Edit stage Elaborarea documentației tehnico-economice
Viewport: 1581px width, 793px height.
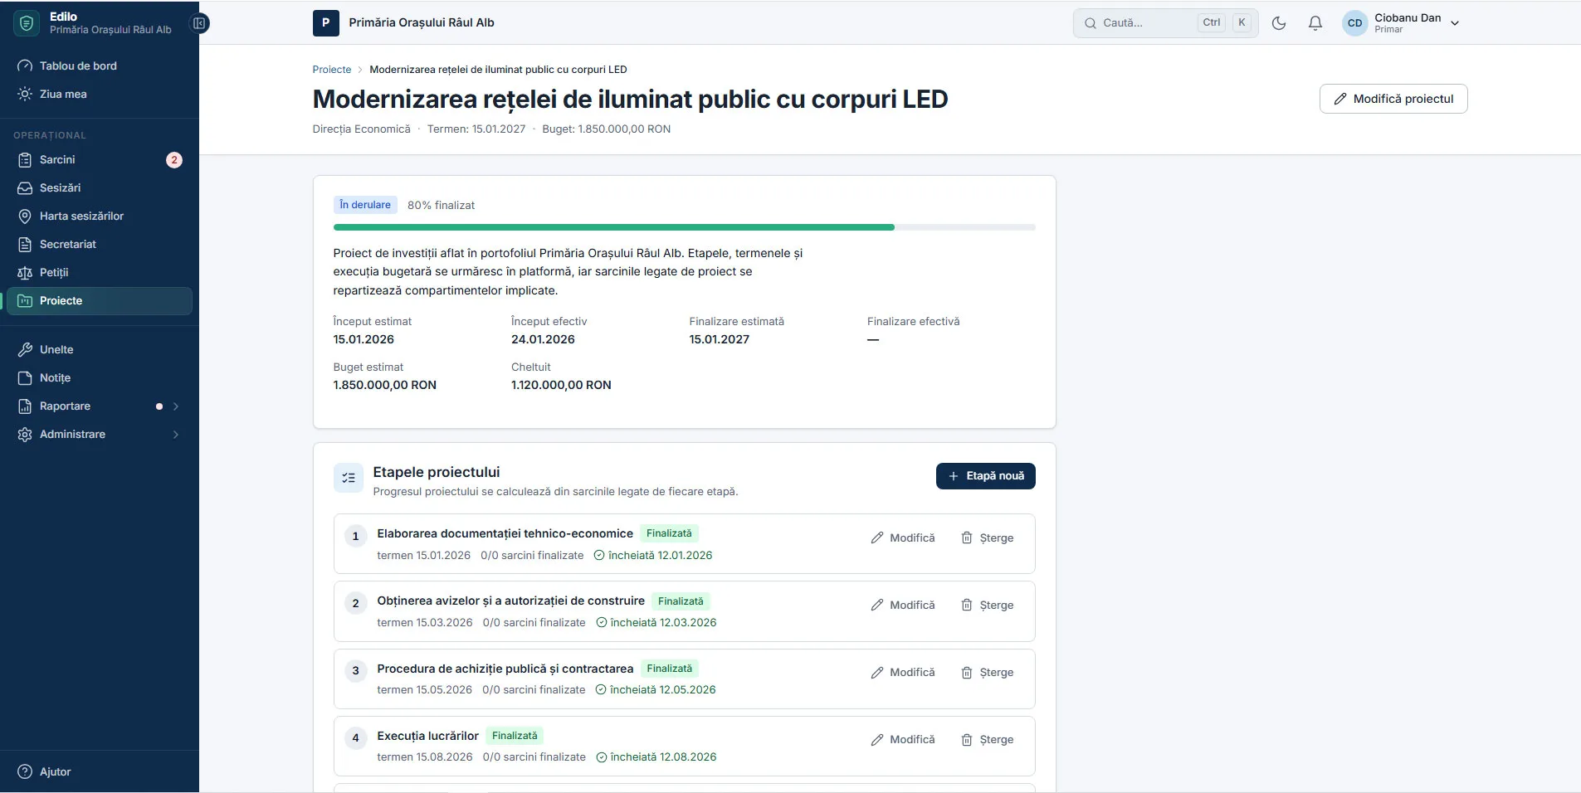[903, 538]
